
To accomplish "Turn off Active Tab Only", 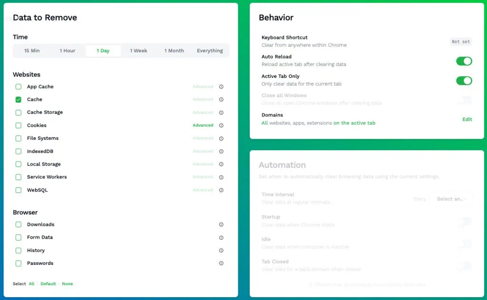I will click(x=463, y=81).
